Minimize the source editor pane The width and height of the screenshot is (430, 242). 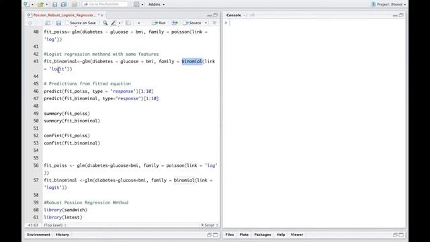[x=210, y=15]
